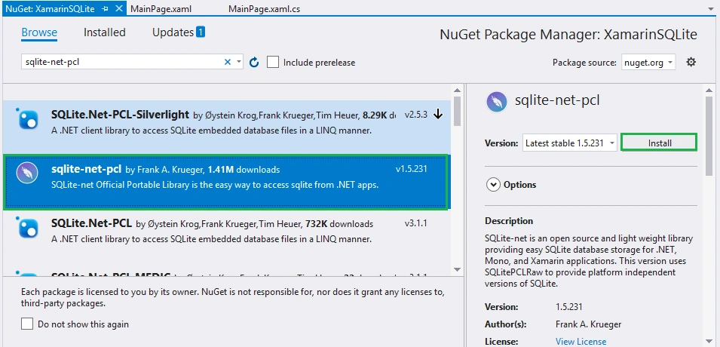Open NuGet settings gear icon

click(691, 62)
